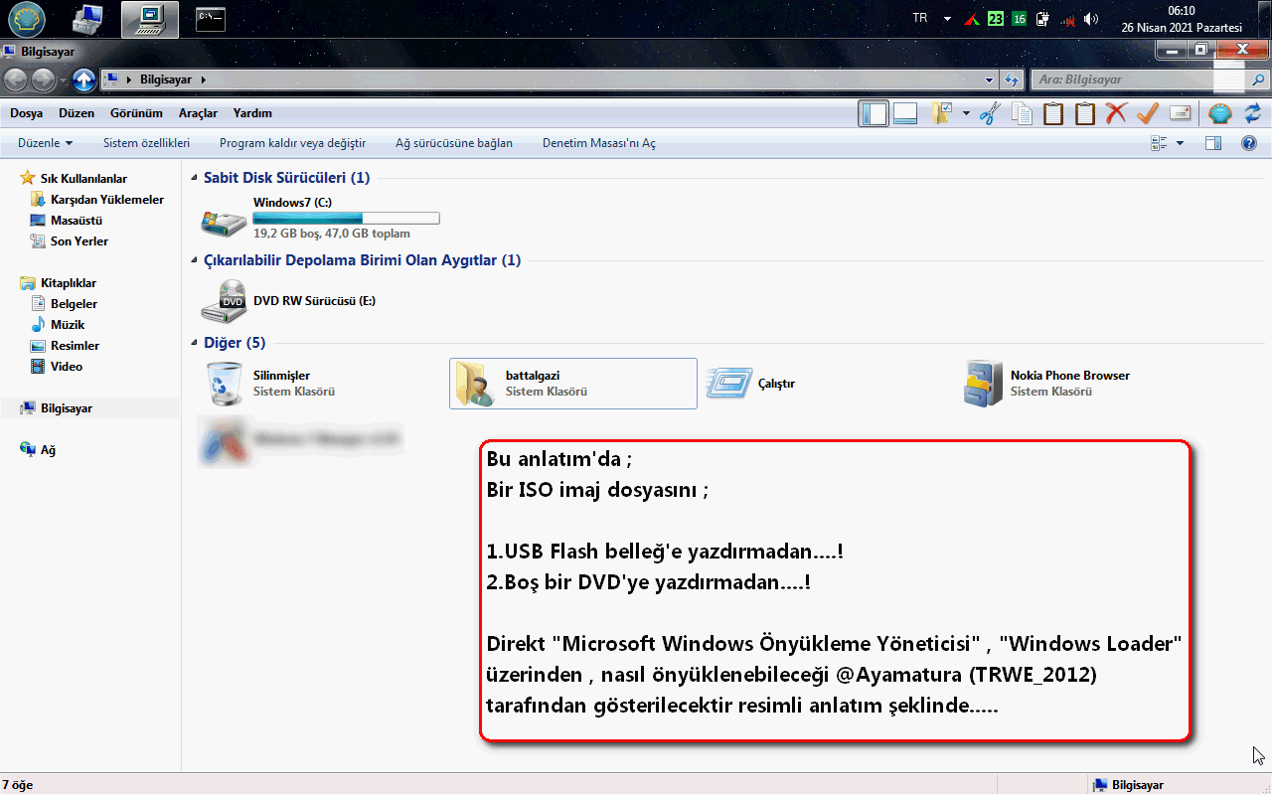Click the orange checkmark Properties icon
This screenshot has width=1272, height=795.
pos(1148,113)
